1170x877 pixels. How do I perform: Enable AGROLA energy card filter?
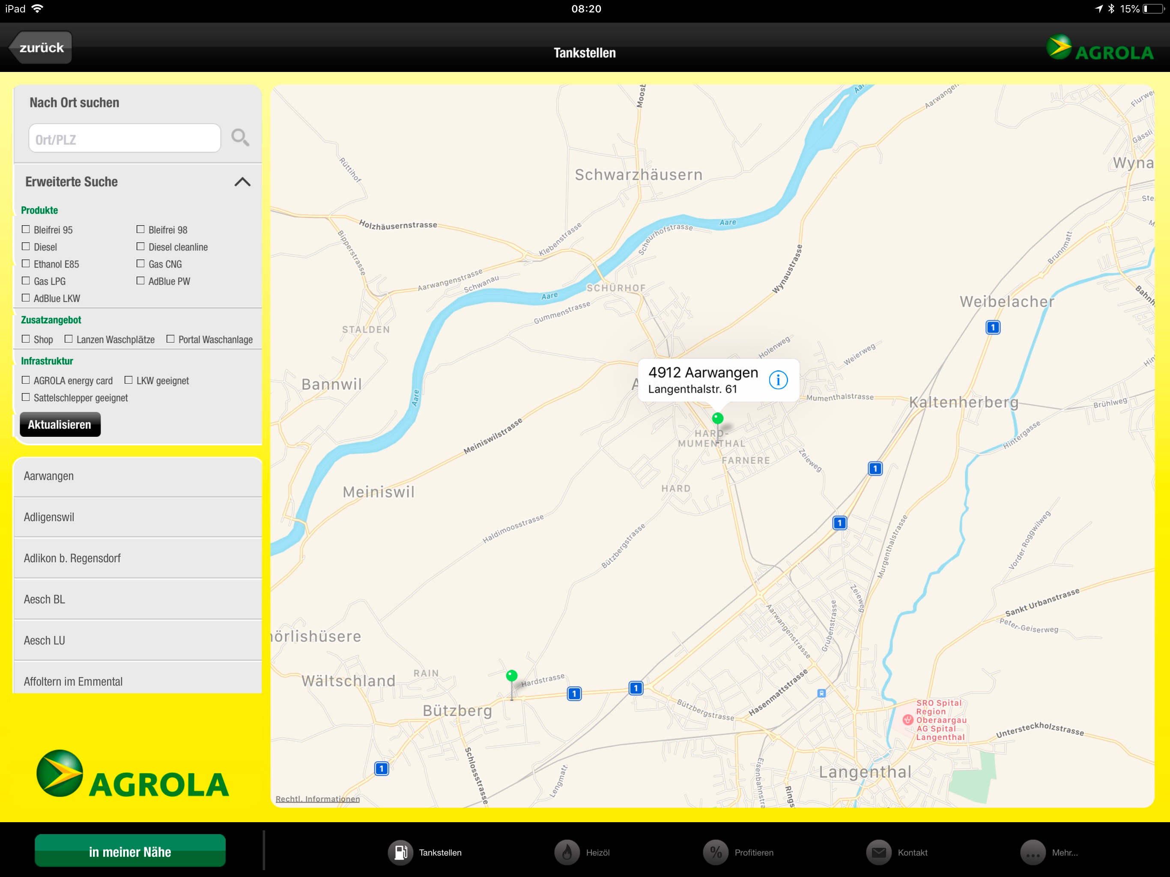coord(26,380)
